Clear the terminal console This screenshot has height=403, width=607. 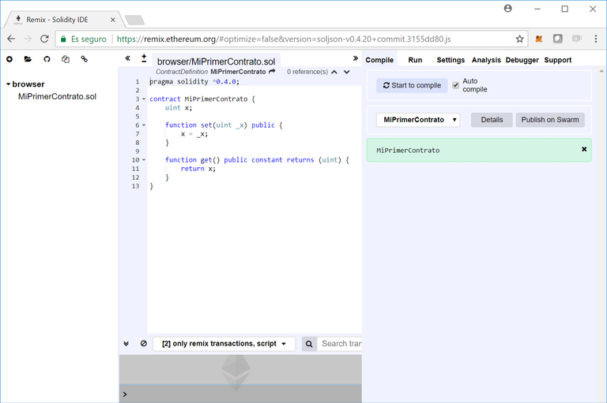point(144,343)
